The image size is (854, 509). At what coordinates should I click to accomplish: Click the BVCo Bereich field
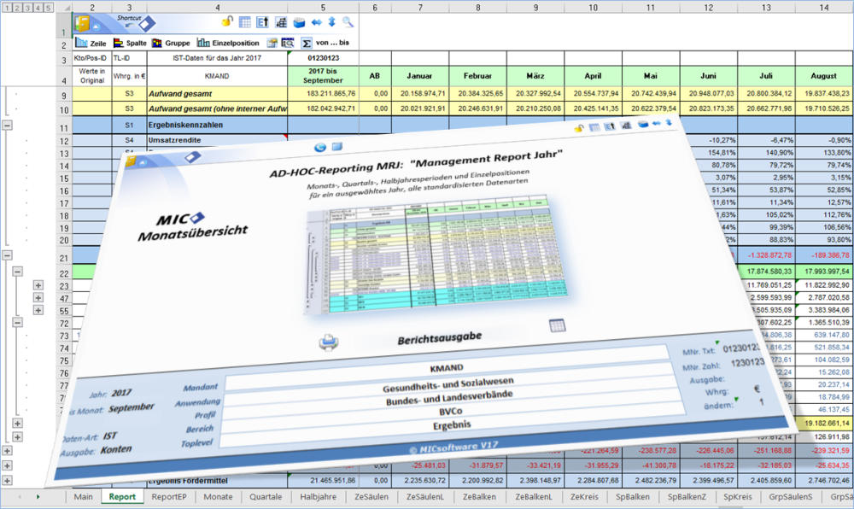(450, 411)
